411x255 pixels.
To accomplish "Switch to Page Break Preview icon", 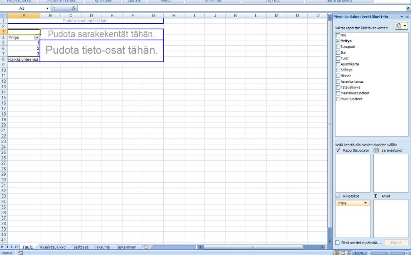I will [349, 253].
